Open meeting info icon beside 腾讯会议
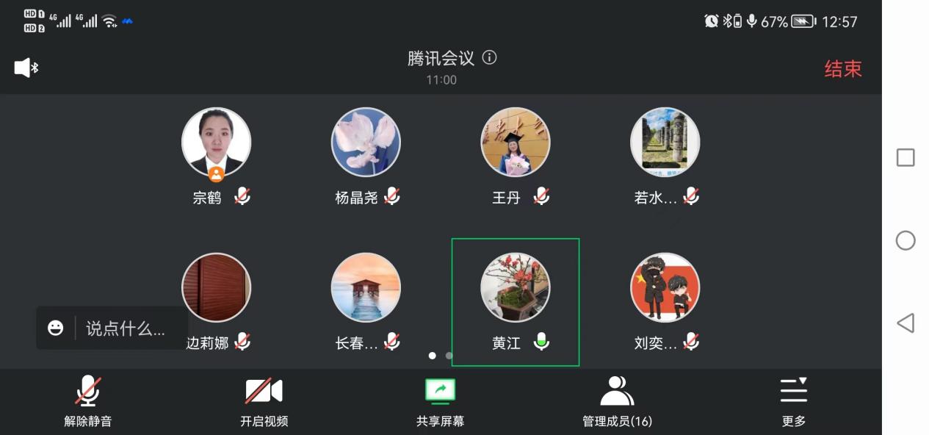 (489, 57)
